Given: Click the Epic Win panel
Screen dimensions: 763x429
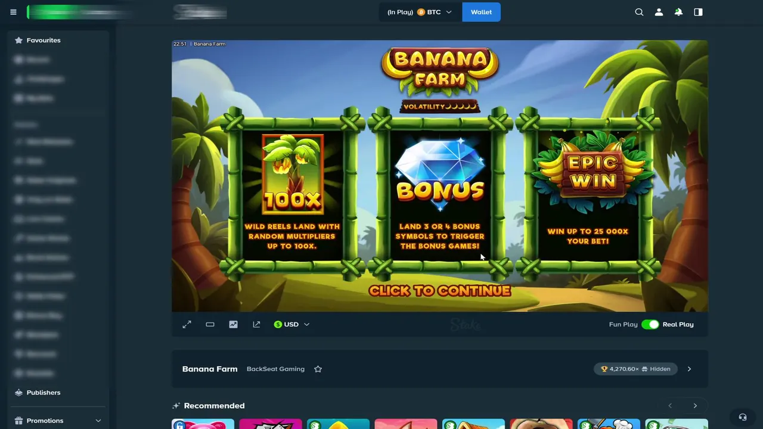Looking at the screenshot, I should pyautogui.click(x=588, y=192).
